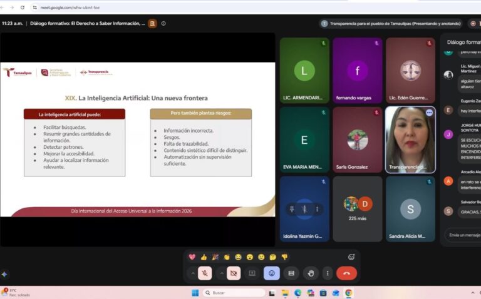Send the laughing face reaction
The width and height of the screenshot is (481, 299).
tap(239, 257)
